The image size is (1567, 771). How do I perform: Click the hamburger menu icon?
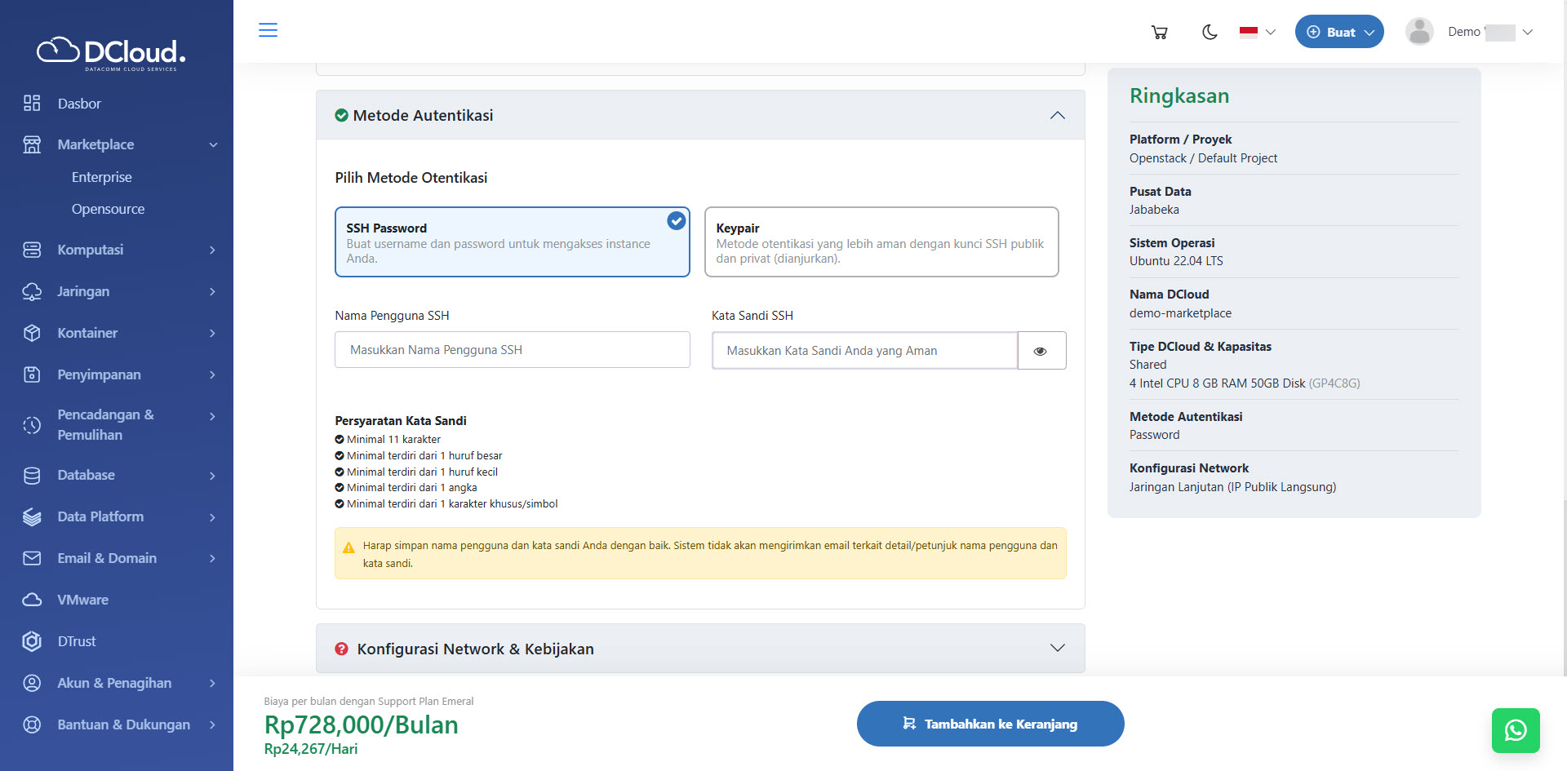[x=268, y=30]
